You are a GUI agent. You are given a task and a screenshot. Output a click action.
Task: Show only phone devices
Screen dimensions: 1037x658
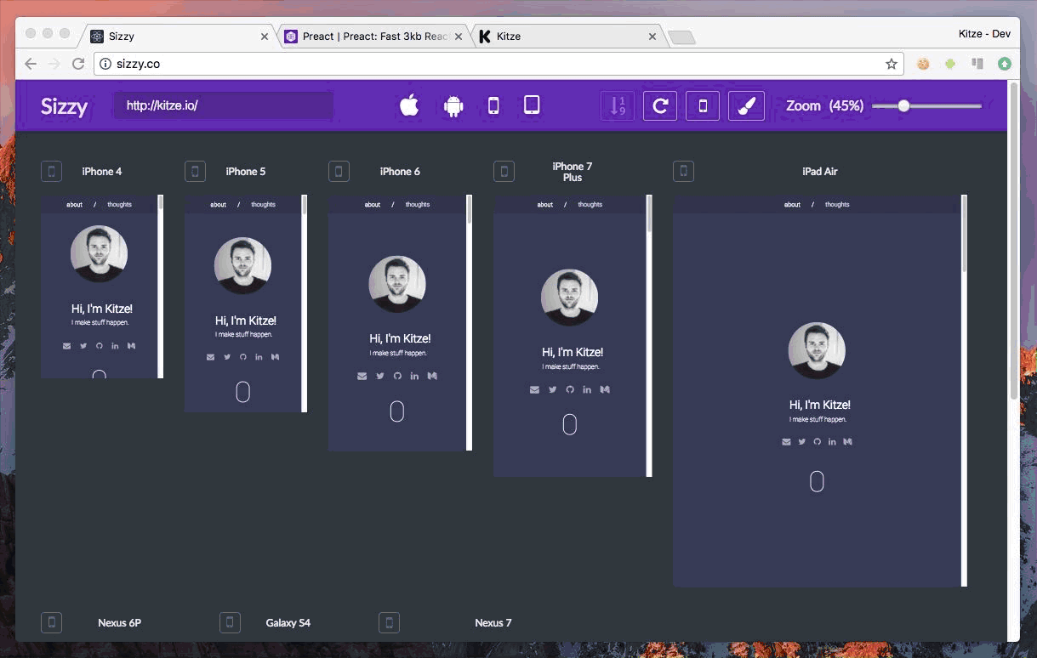coord(493,105)
